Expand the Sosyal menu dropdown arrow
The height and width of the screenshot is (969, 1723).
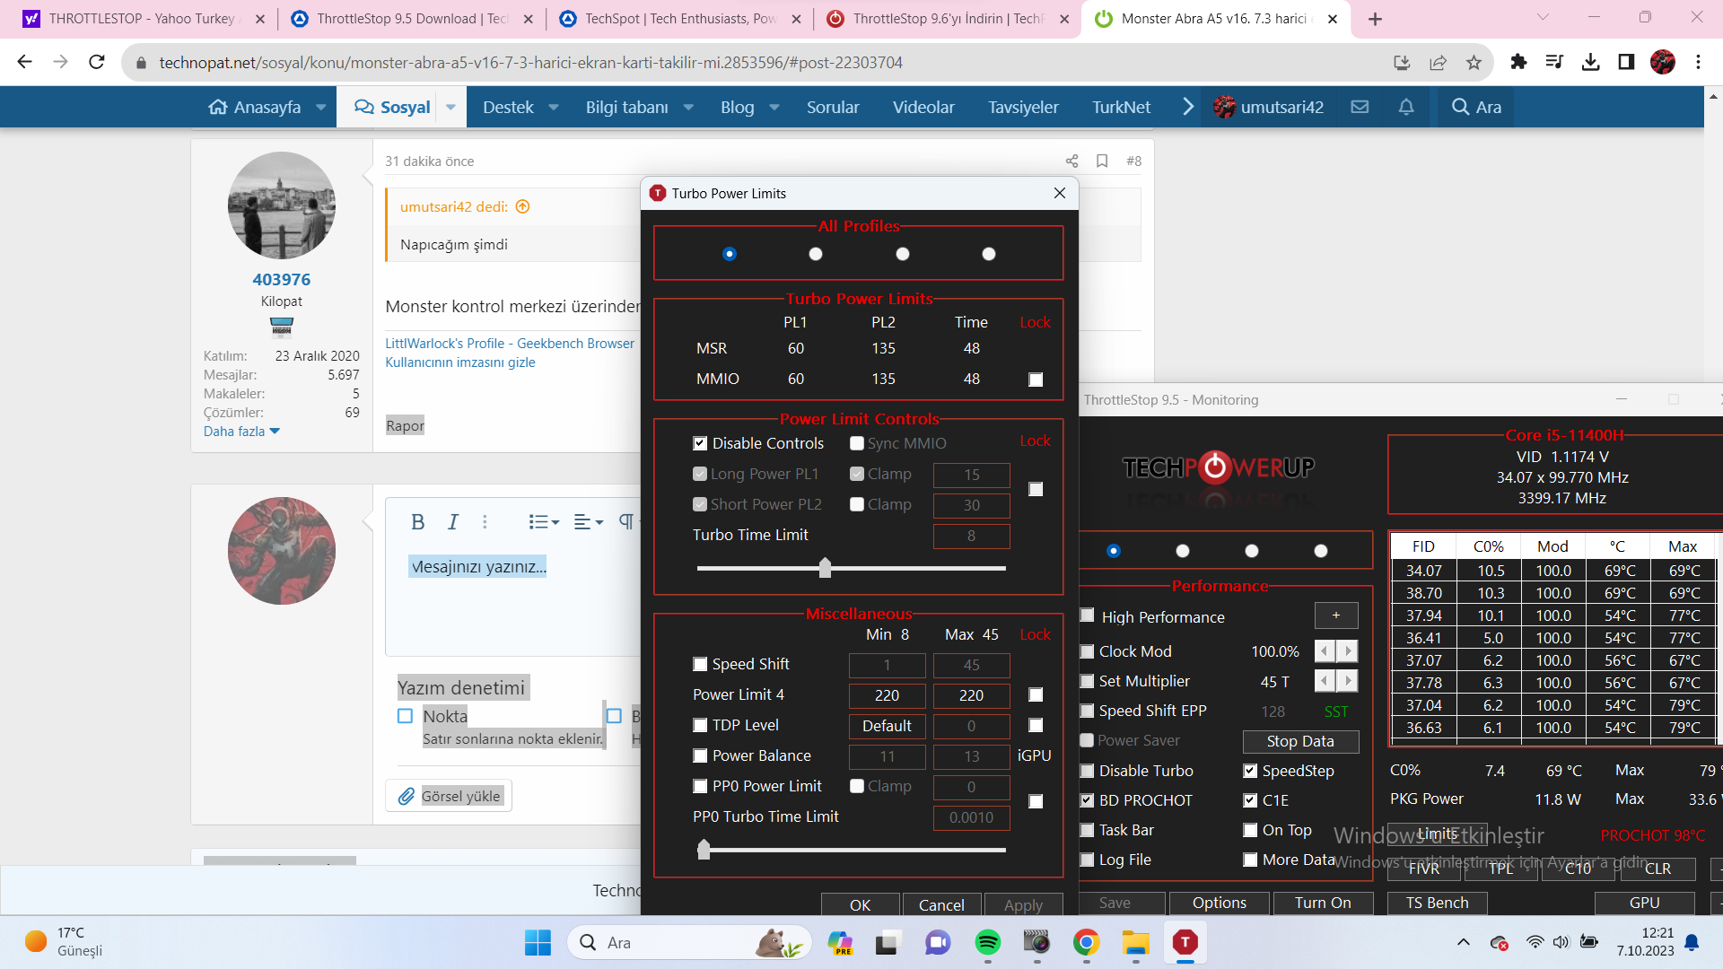tap(450, 107)
